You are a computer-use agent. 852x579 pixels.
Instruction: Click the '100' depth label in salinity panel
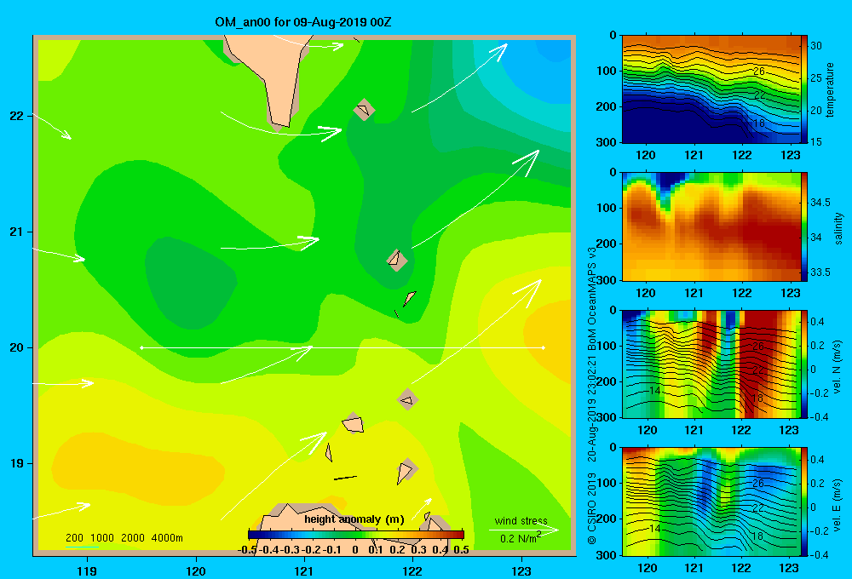(x=607, y=208)
